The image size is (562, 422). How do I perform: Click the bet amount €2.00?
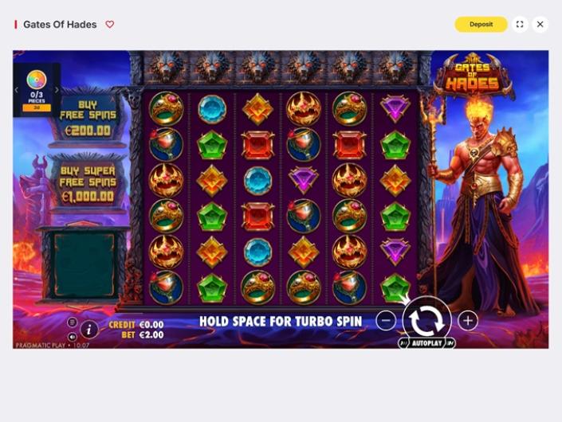click(x=151, y=334)
